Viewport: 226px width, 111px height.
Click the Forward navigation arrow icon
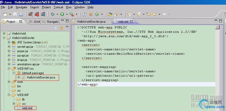(164, 14)
